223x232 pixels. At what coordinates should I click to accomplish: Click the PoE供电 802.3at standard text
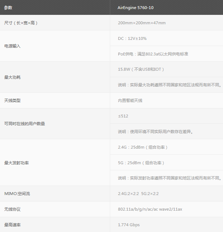(153, 54)
